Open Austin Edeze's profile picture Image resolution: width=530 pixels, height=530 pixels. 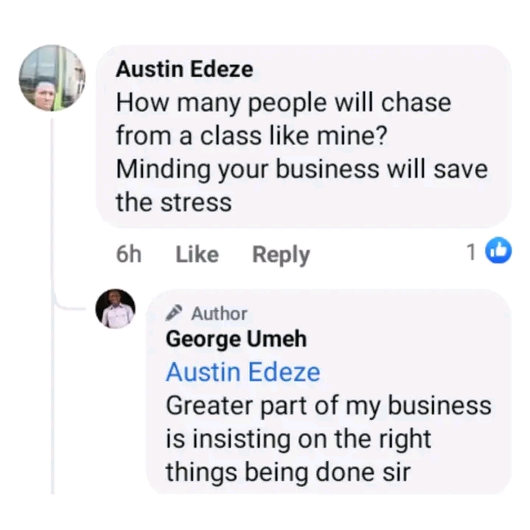(x=52, y=78)
